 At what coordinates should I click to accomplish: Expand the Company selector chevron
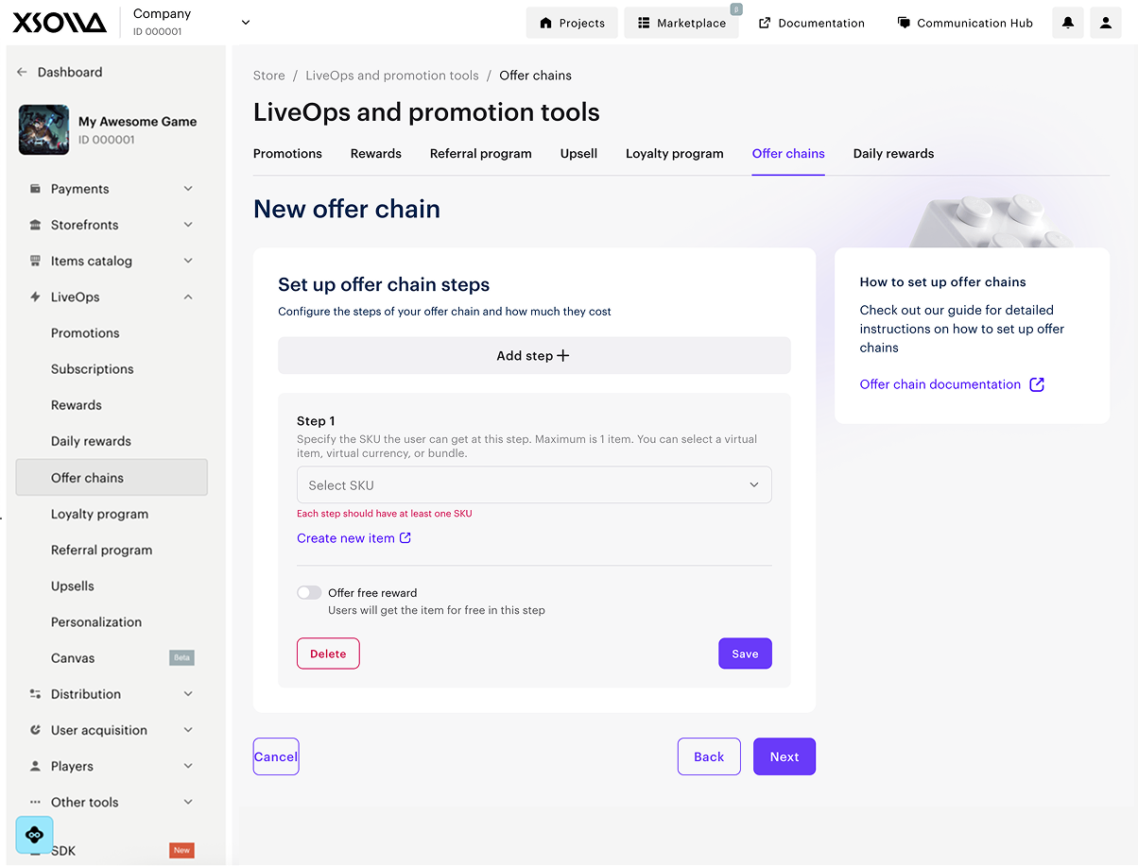(x=246, y=23)
